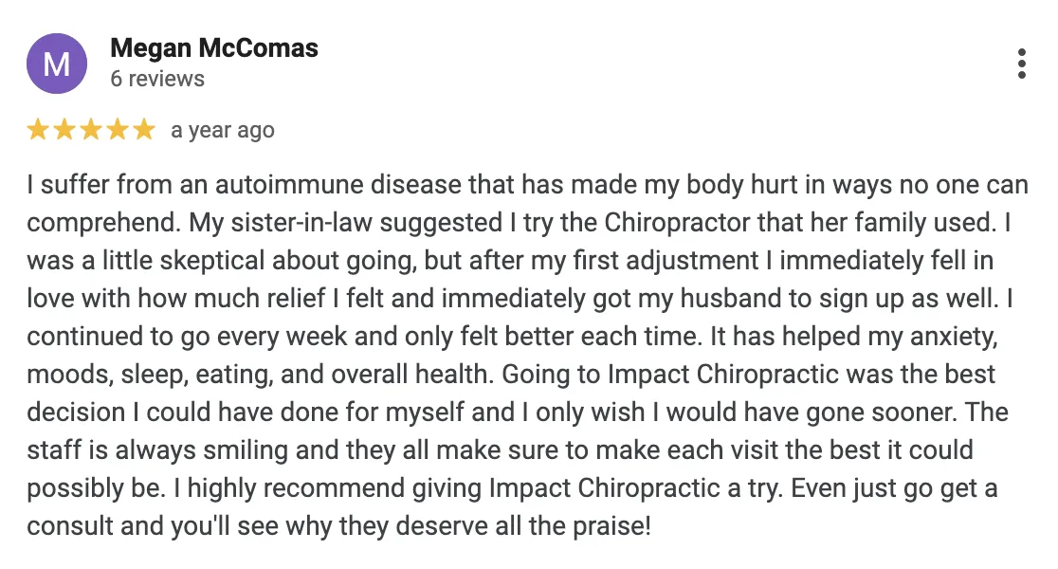Click the purple M profile avatar
The image size is (1058, 569).
point(57,64)
